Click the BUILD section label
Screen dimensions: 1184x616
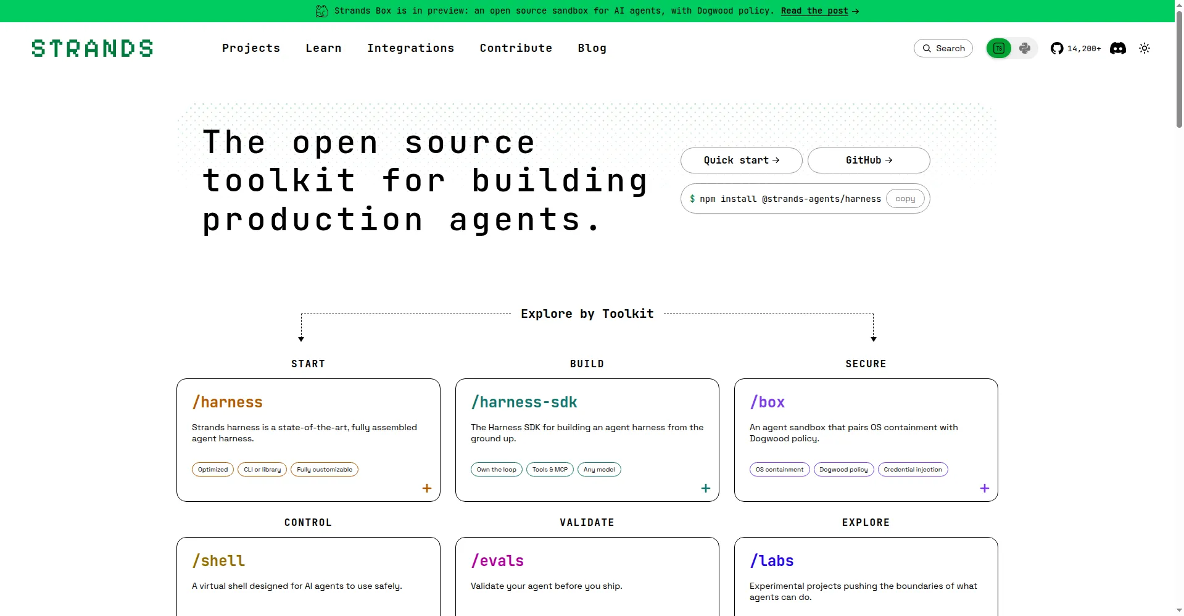click(587, 364)
